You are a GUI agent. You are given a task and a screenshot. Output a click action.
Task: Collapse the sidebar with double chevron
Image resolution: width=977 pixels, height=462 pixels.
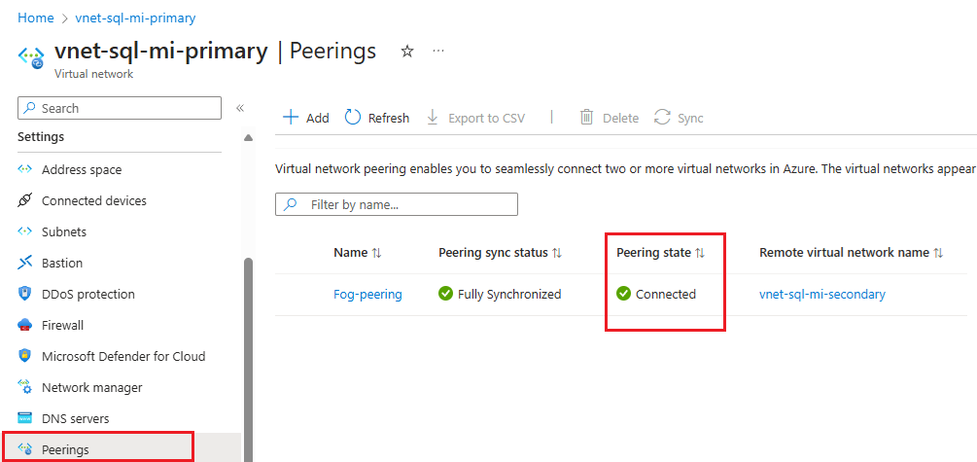(240, 108)
